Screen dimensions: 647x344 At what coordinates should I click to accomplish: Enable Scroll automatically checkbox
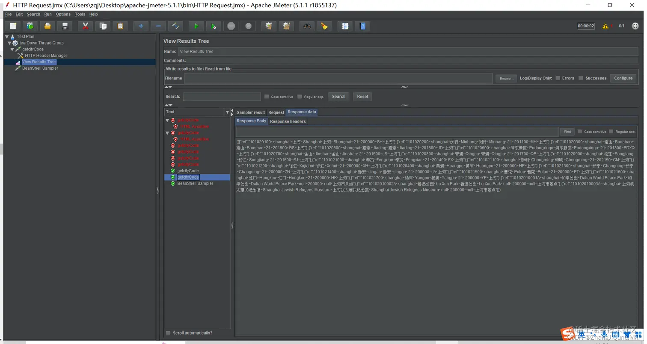168,333
